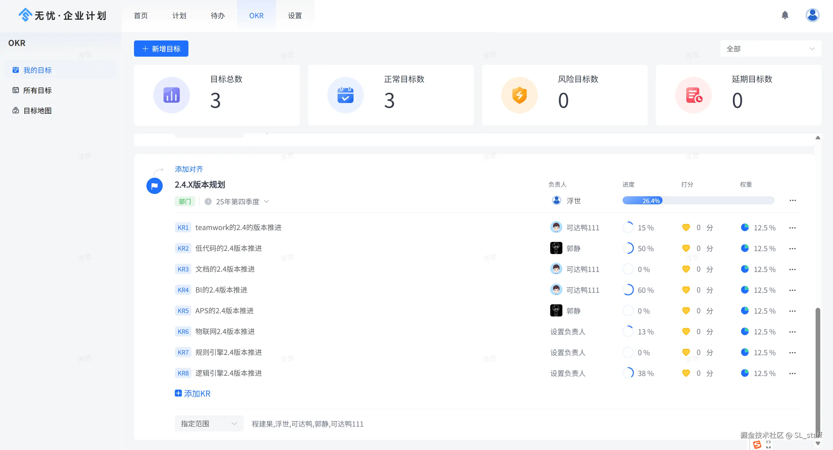Viewport: 833px width, 450px height.
Task: Click the 60 % progress ring of KR4
Action: 628,290
